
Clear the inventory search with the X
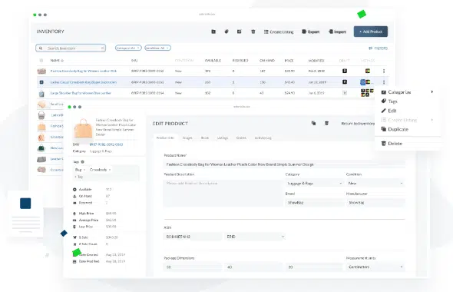(x=102, y=48)
